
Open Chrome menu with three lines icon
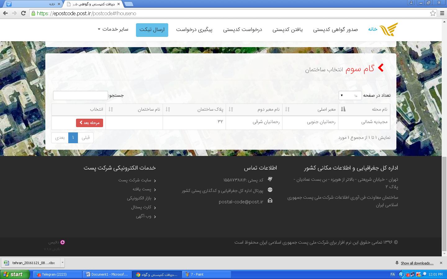click(x=443, y=13)
